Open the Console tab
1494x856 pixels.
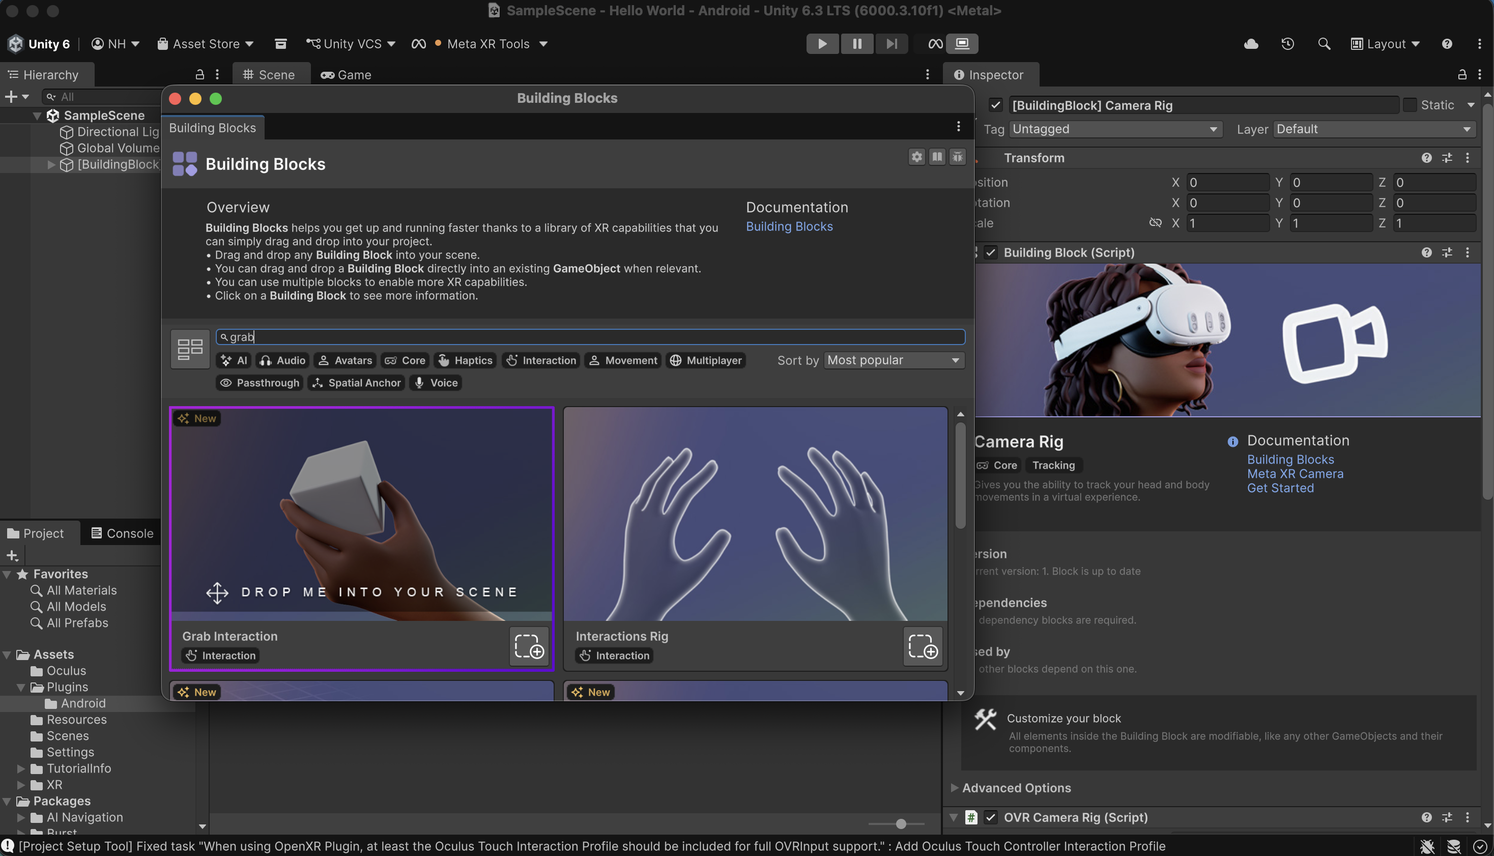click(122, 533)
